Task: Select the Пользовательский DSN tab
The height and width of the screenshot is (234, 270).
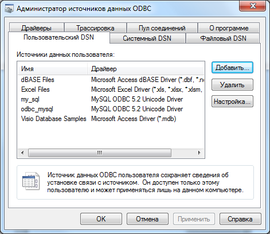Action: tap(58, 37)
